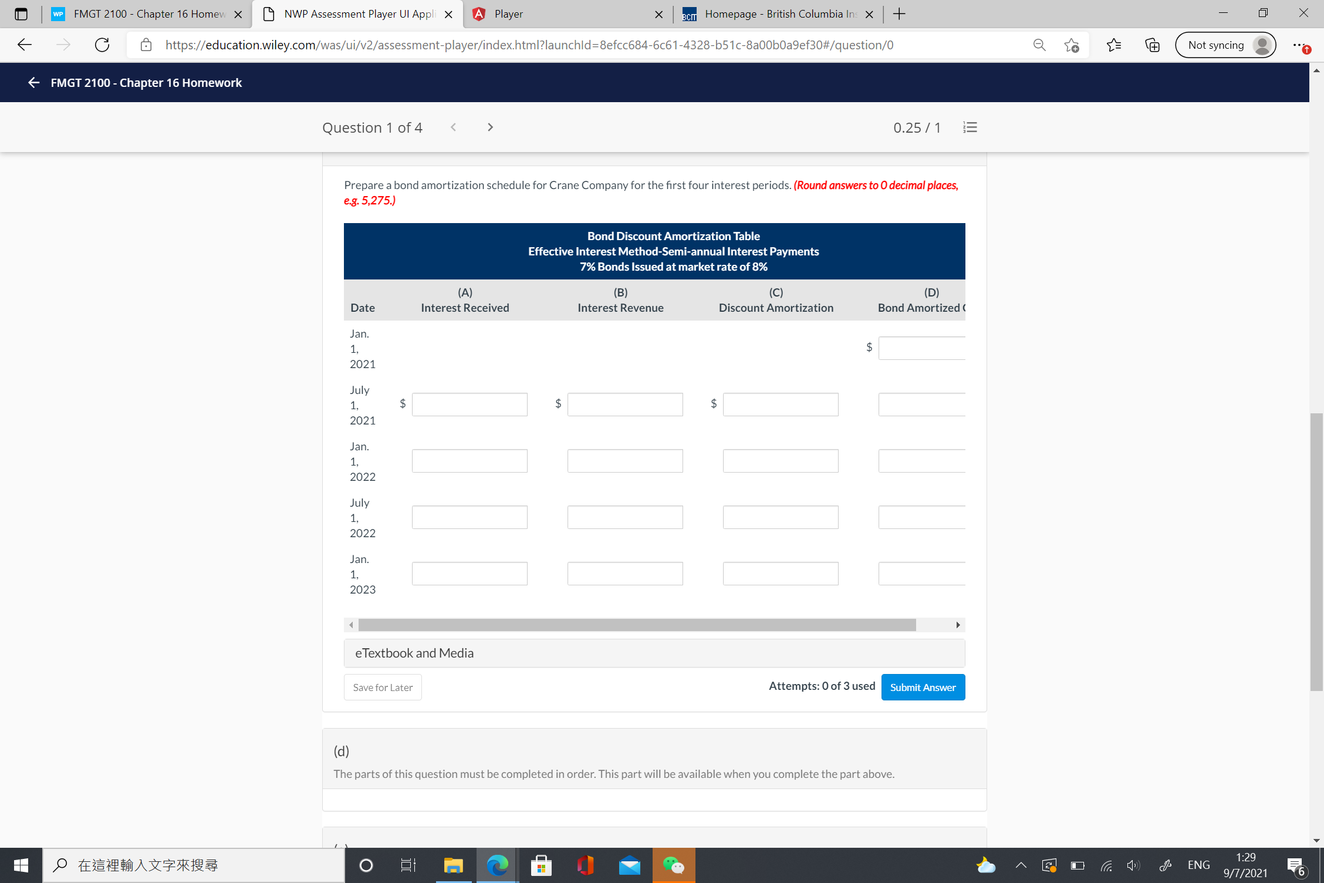Open the question list icon near score
This screenshot has width=1324, height=883.
pos(970,127)
